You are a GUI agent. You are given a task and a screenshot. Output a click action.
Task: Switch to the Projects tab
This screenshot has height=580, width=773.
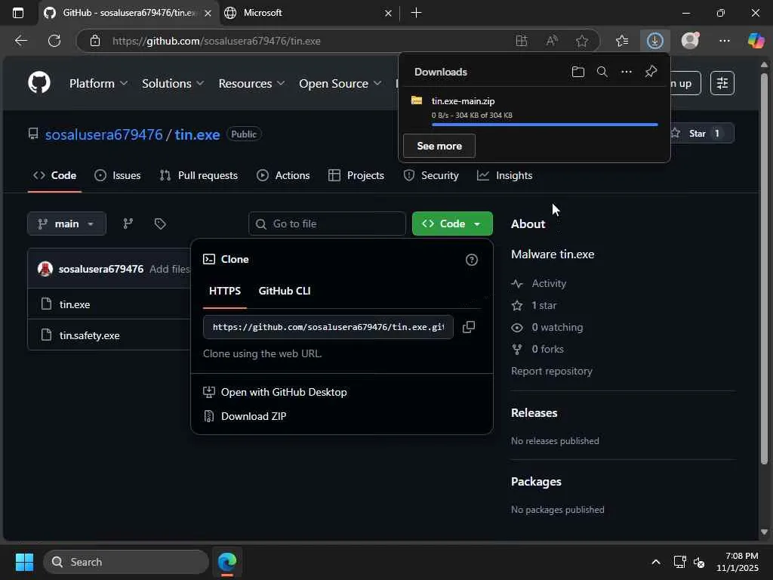coord(356,175)
